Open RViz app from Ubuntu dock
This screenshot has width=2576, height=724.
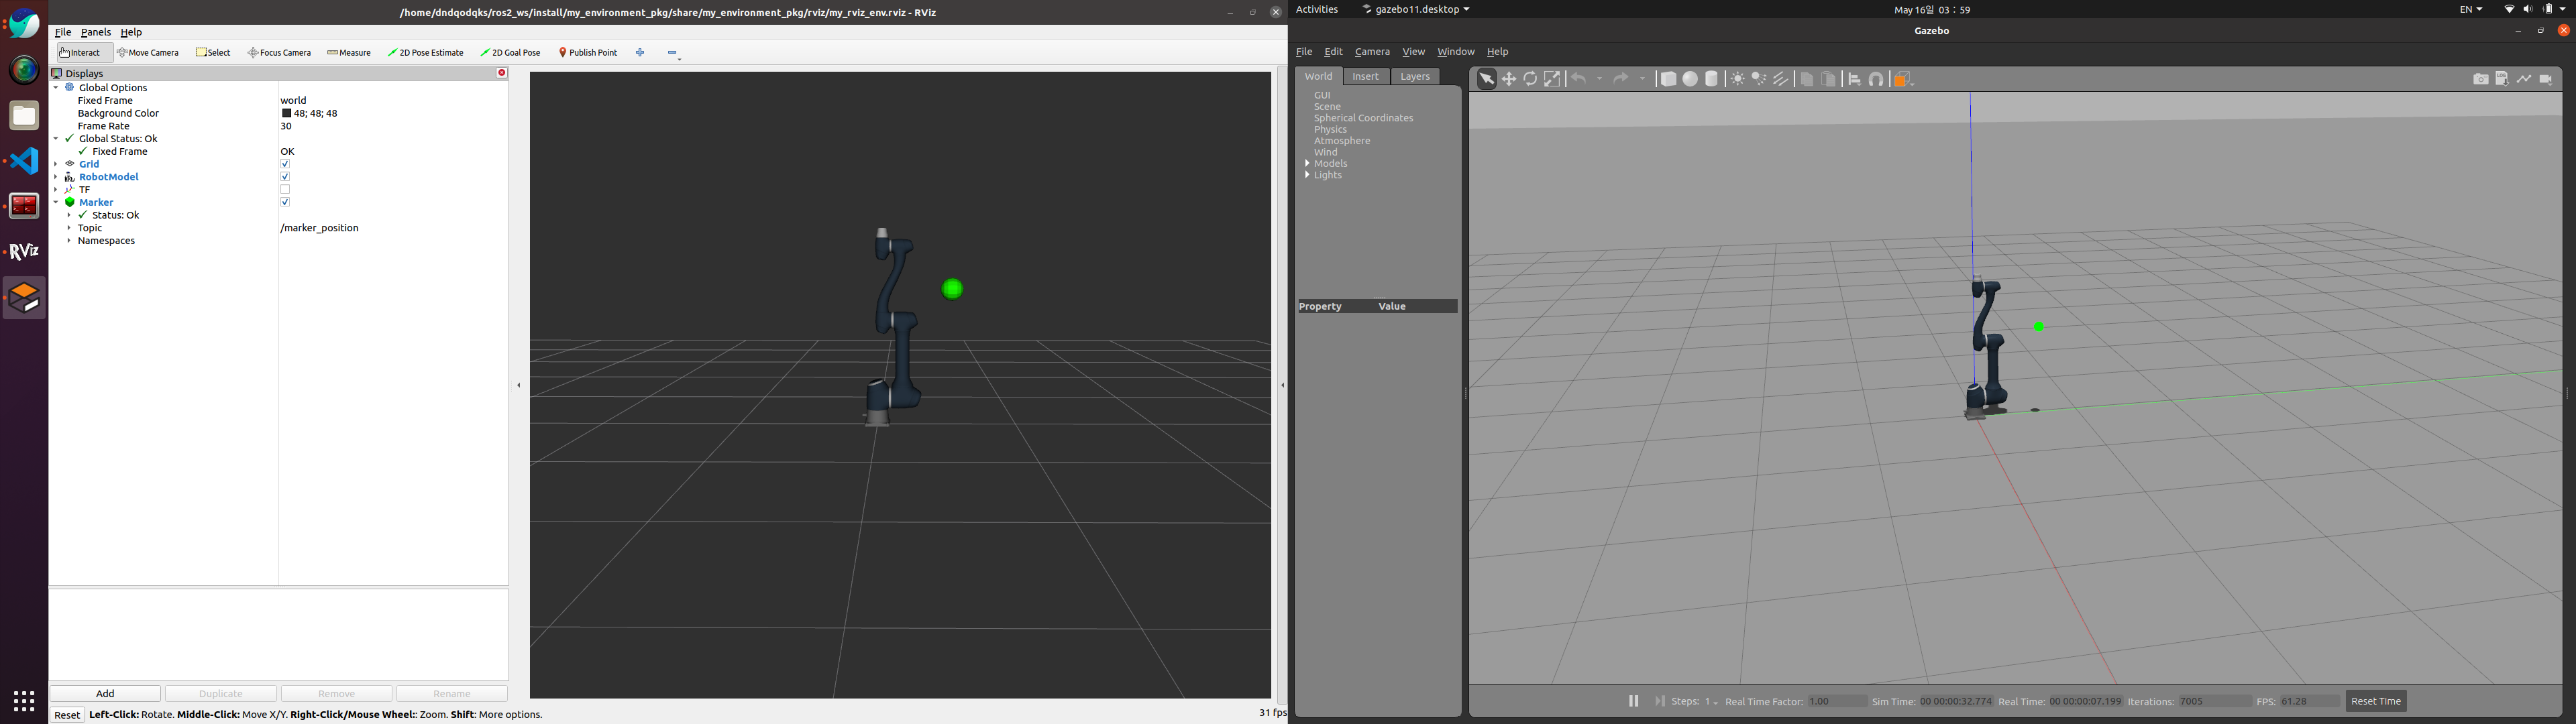click(x=24, y=251)
